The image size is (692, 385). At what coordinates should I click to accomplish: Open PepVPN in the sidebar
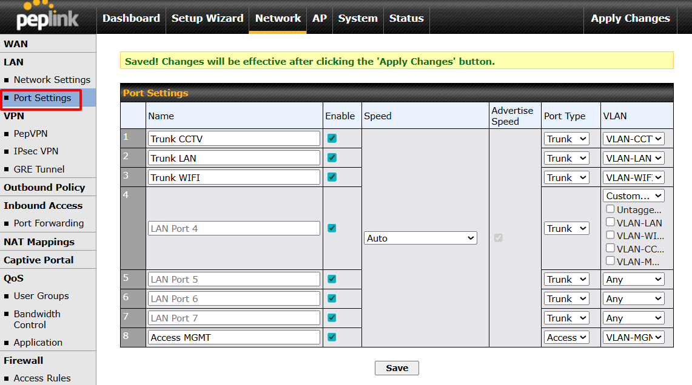[30, 134]
